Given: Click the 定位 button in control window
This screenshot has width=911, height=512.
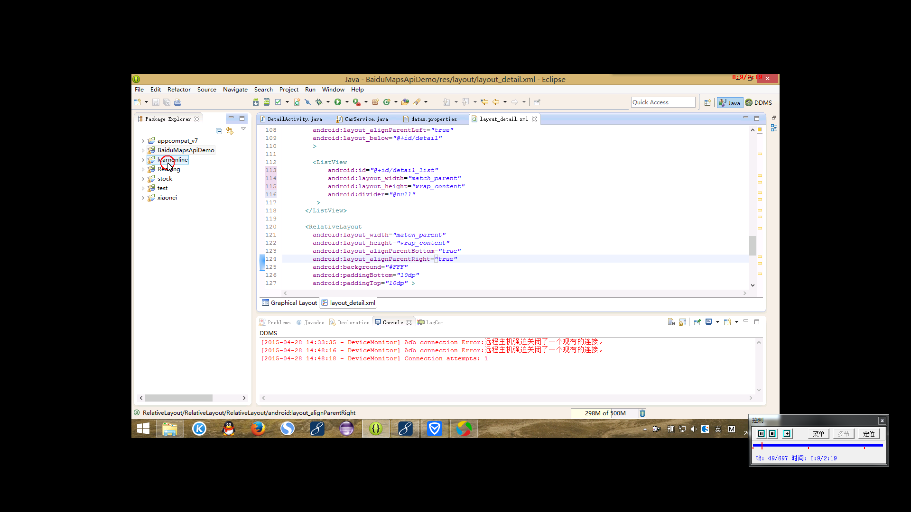Looking at the screenshot, I should (x=869, y=434).
